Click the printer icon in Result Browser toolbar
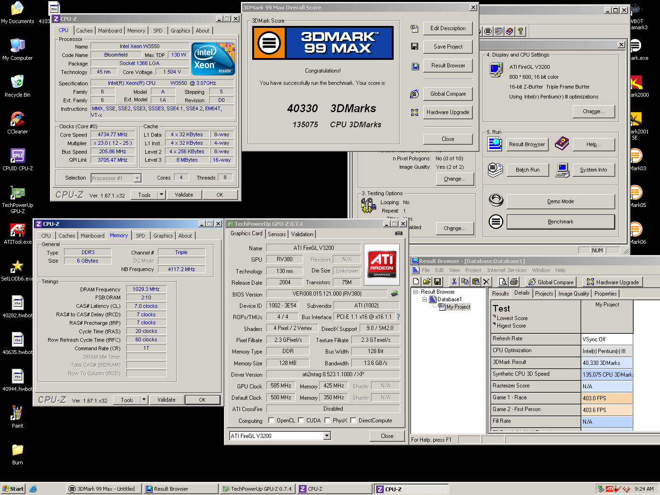660x495 pixels. [x=514, y=281]
